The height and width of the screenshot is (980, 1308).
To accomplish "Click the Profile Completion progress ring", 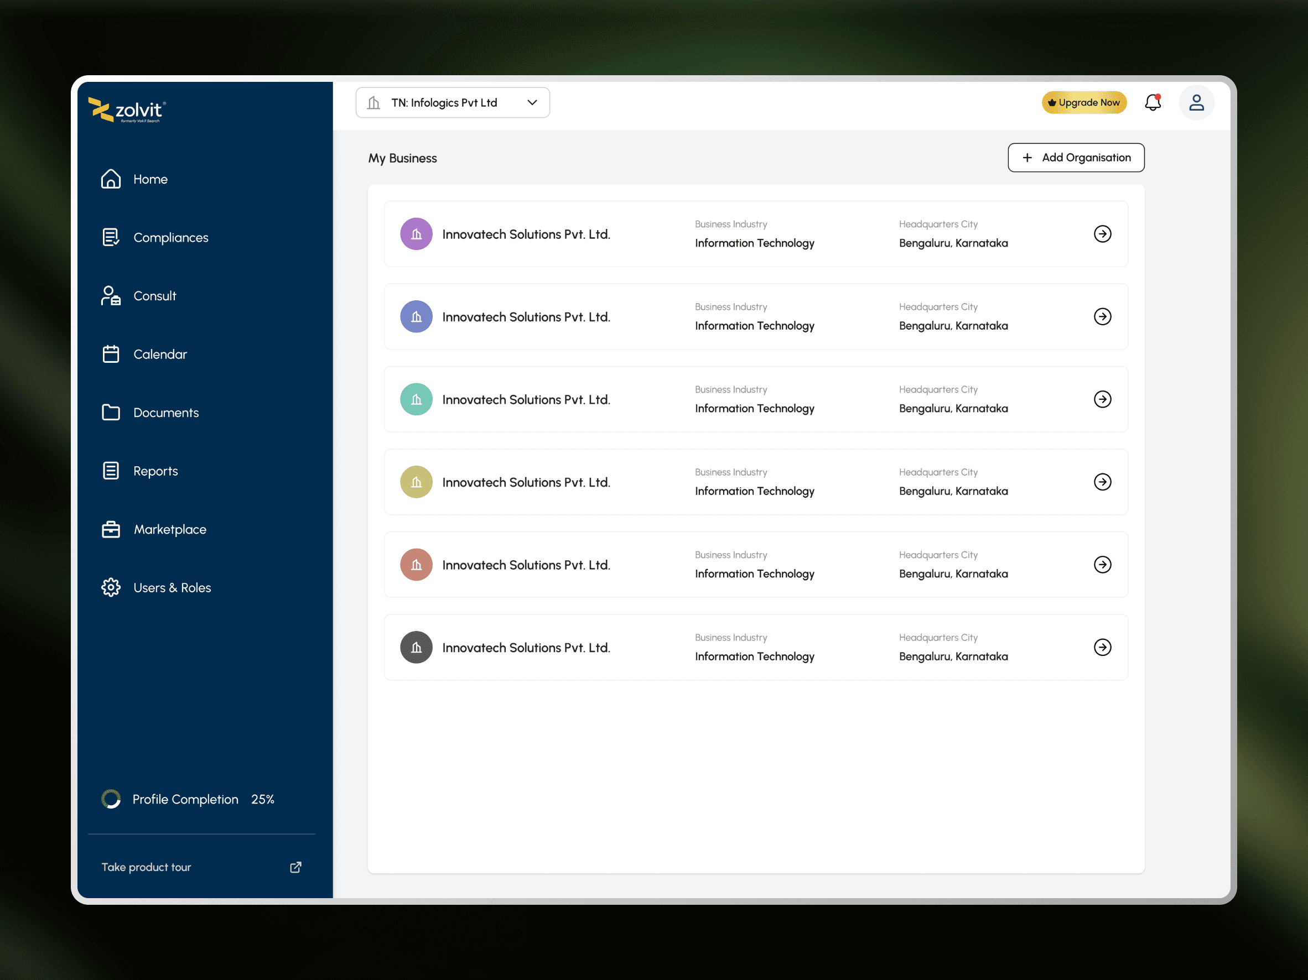I will click(x=111, y=799).
